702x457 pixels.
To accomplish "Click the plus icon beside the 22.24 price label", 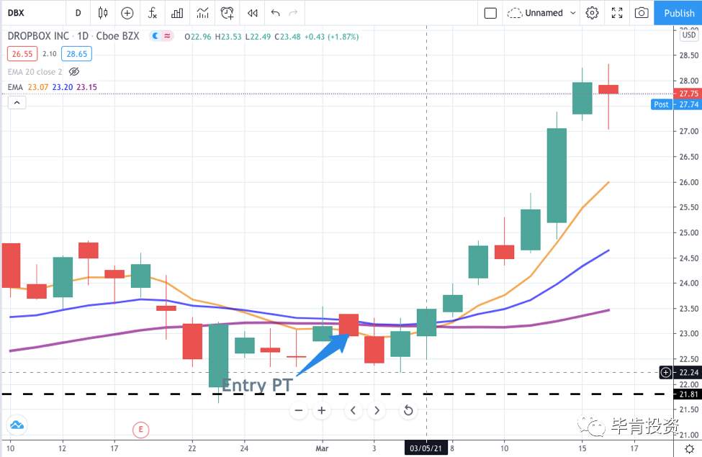I will point(666,372).
